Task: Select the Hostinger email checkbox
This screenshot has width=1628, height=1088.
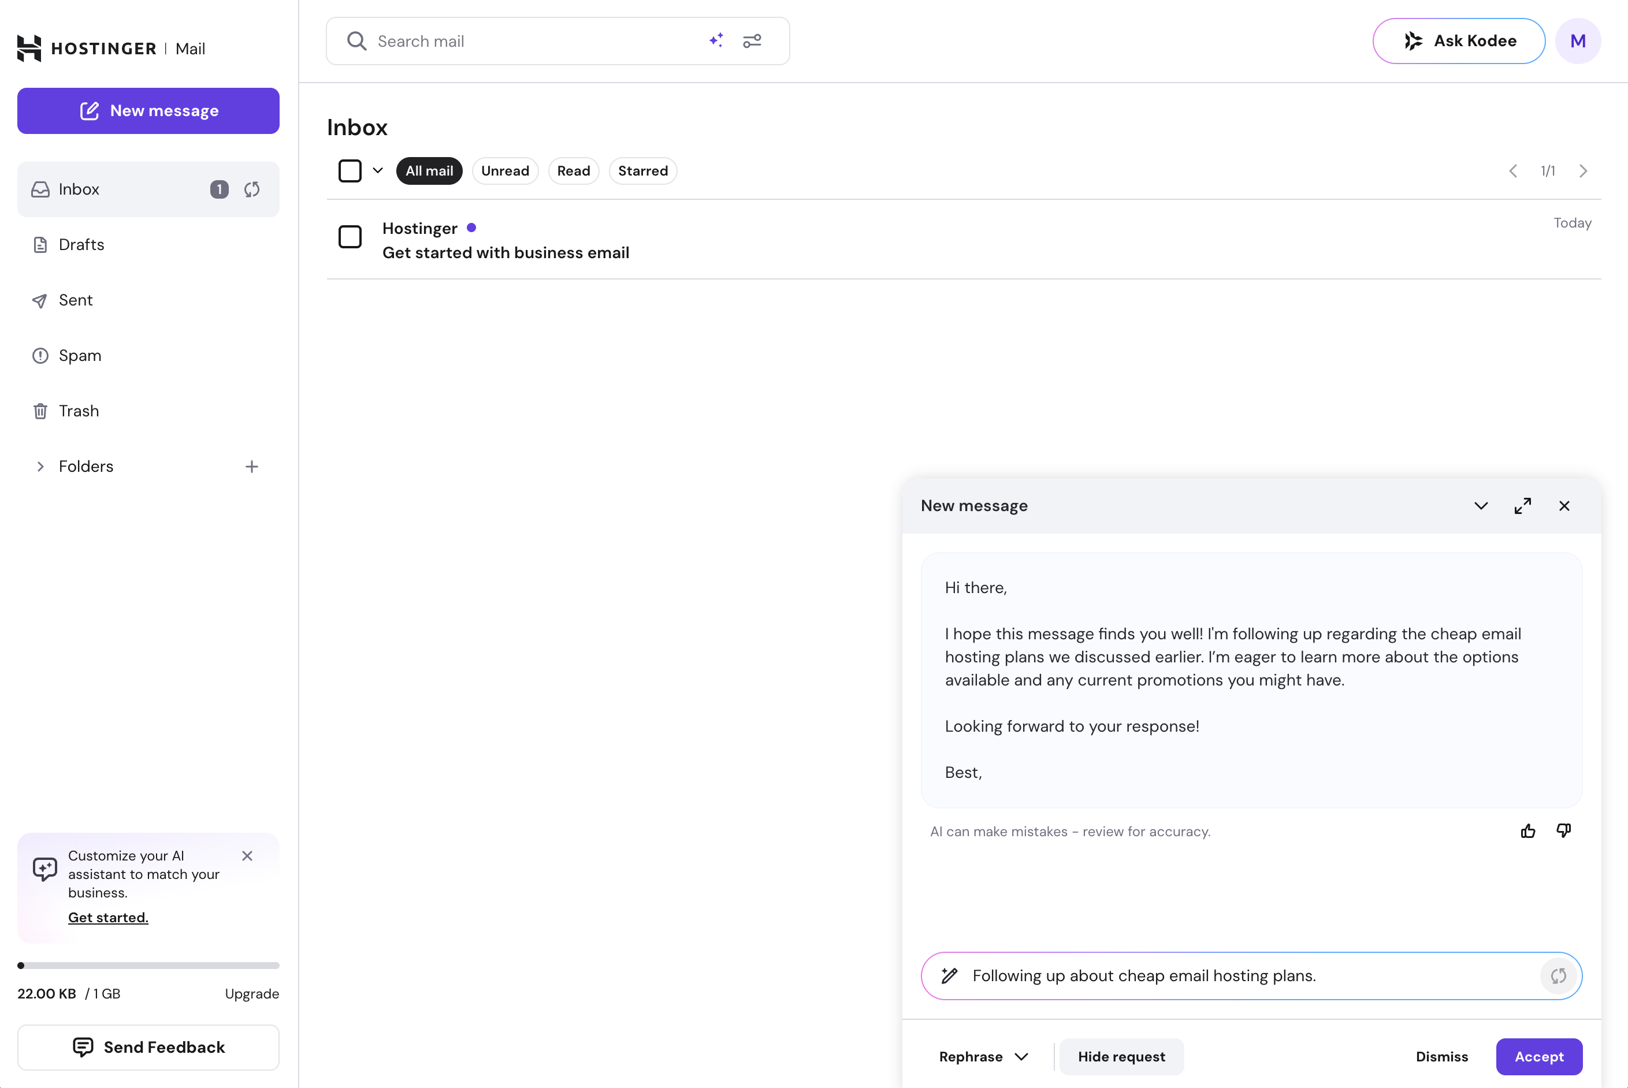Action: point(350,237)
